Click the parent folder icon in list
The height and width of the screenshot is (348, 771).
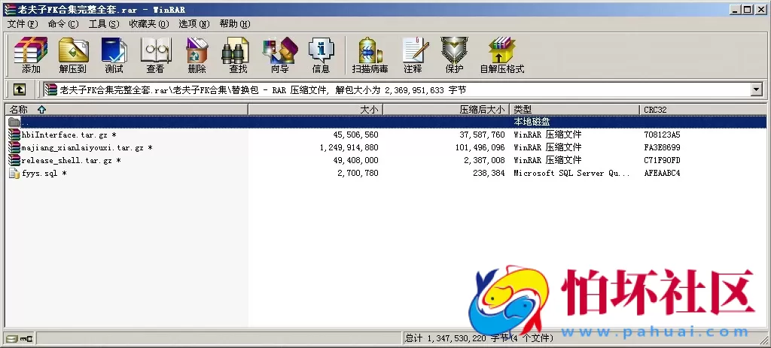tap(14, 122)
